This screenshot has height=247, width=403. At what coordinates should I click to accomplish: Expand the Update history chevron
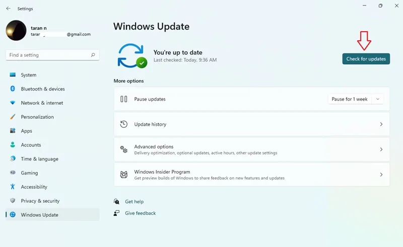[381, 124]
